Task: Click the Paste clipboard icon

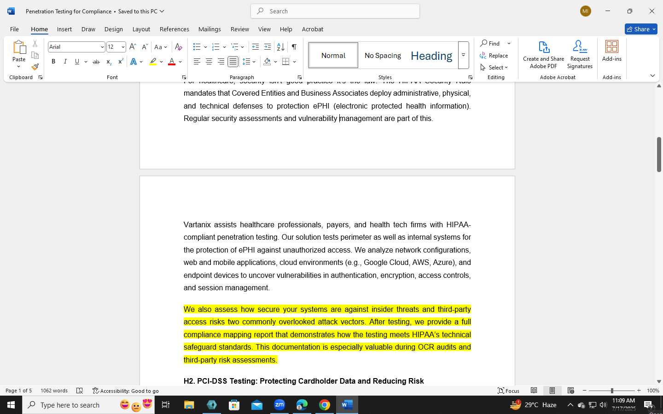Action: (19, 47)
